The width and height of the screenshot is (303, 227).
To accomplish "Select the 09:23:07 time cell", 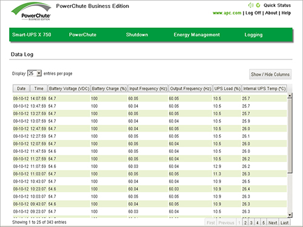I will pos(38,212).
